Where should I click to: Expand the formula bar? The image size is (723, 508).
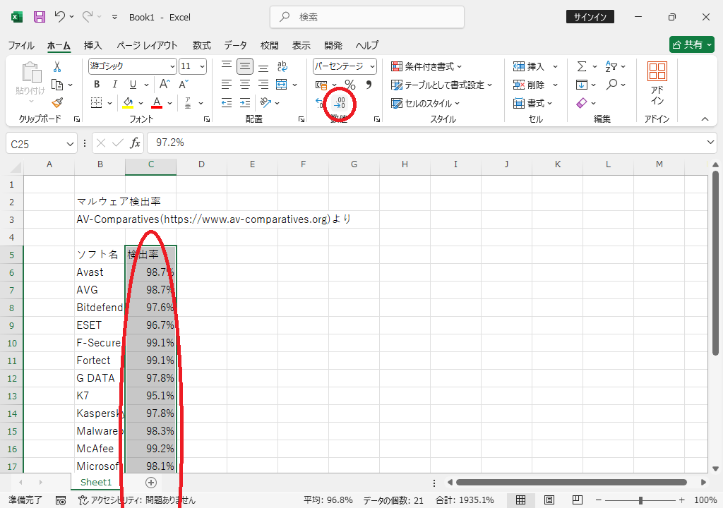(710, 143)
